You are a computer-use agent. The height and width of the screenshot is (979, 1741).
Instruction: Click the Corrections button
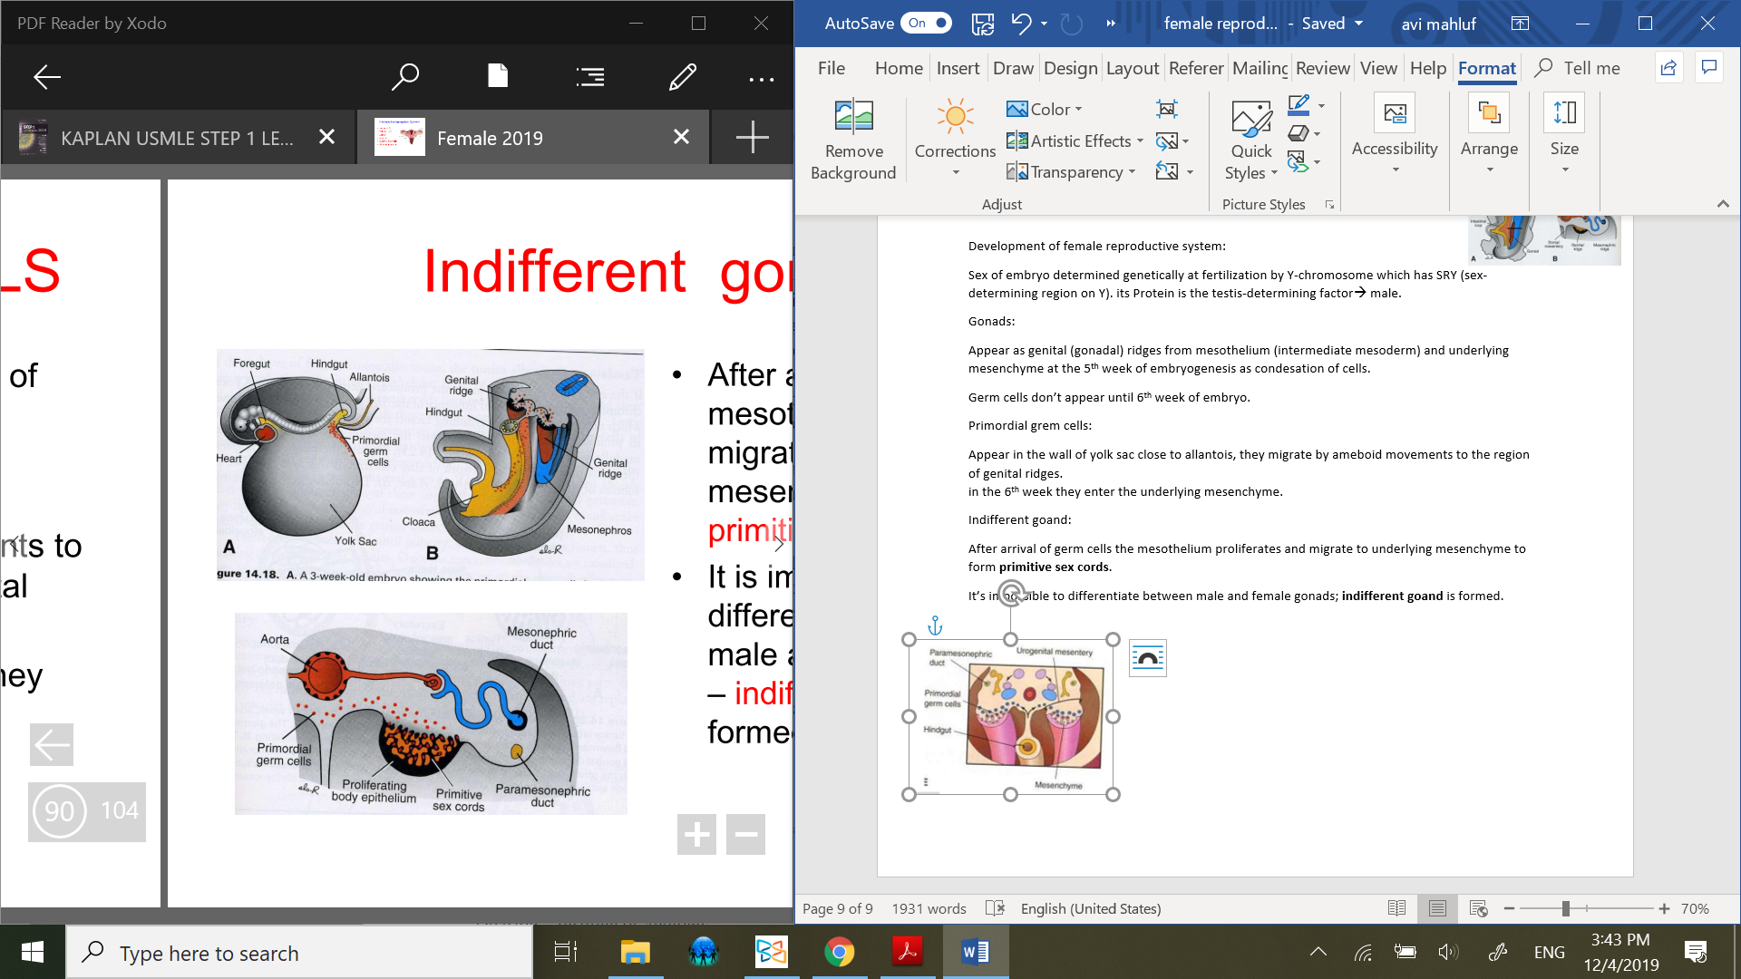tap(955, 136)
